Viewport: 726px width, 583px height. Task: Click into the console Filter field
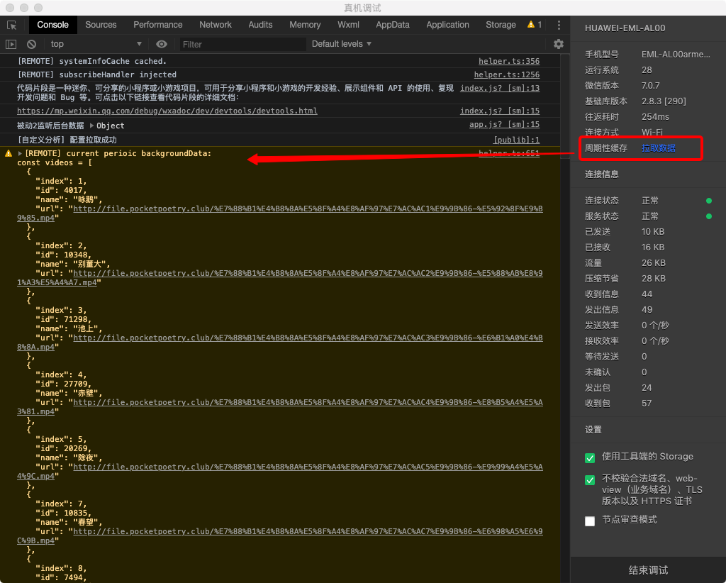241,44
